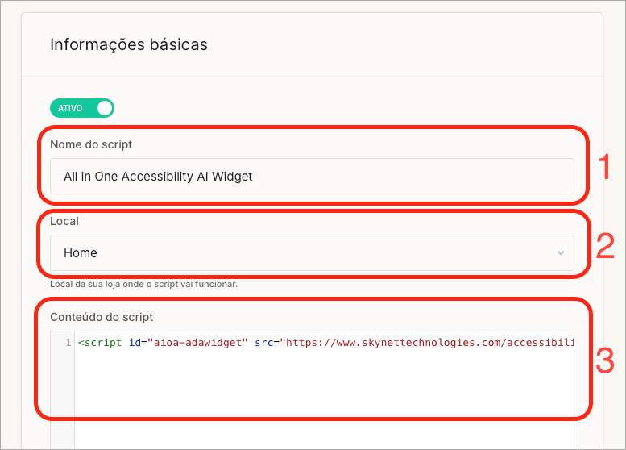Click the red annotation number 2
Viewport: 626px width, 450px height.
tap(605, 246)
